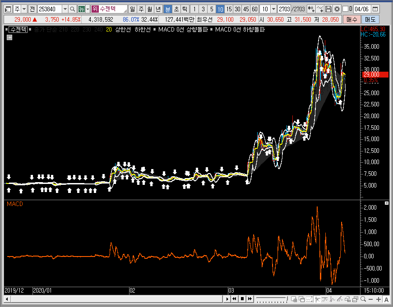
Task: Switch to 초 second chart mode
Action: pos(176,9)
